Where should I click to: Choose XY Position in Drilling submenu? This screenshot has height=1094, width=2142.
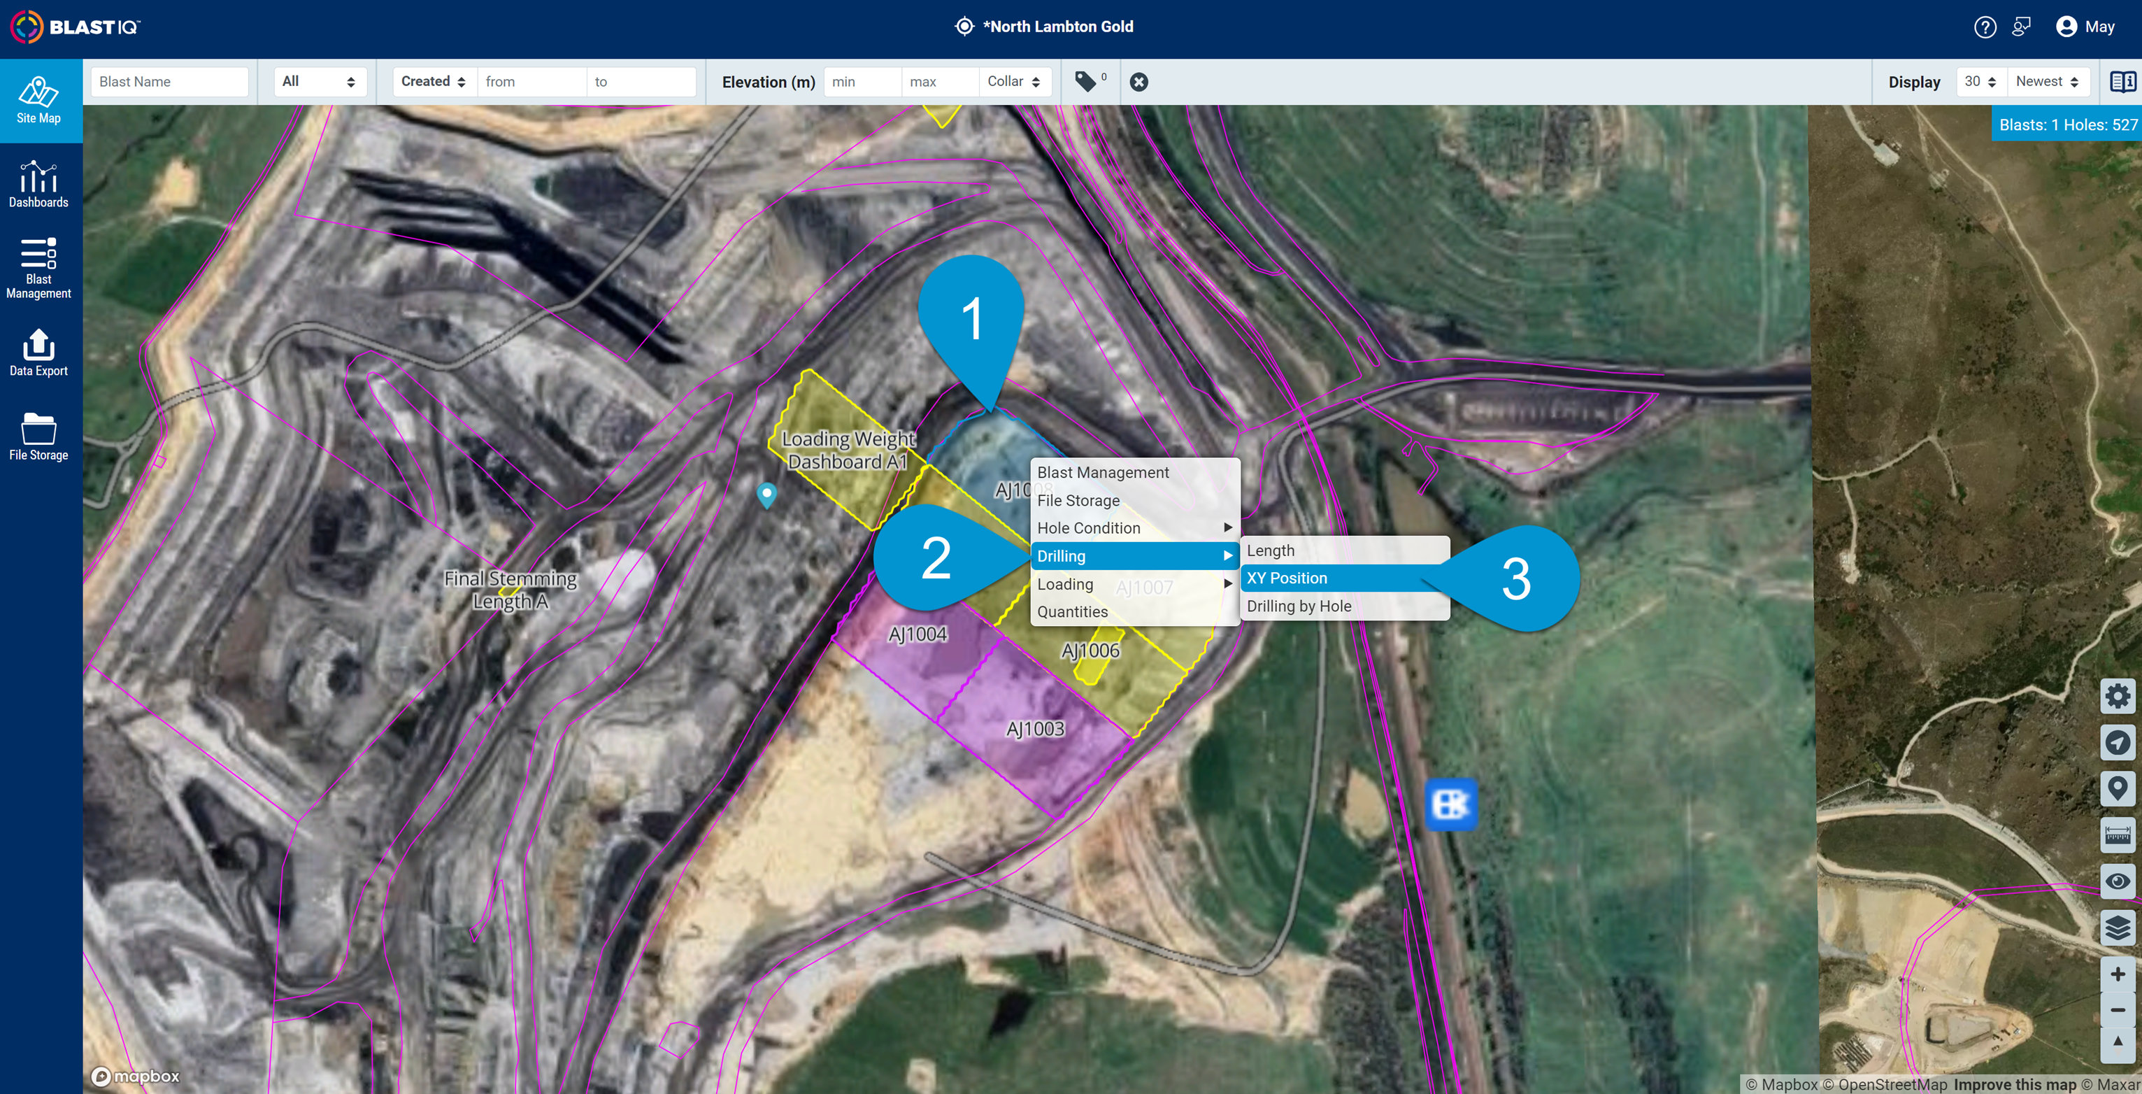tap(1345, 578)
